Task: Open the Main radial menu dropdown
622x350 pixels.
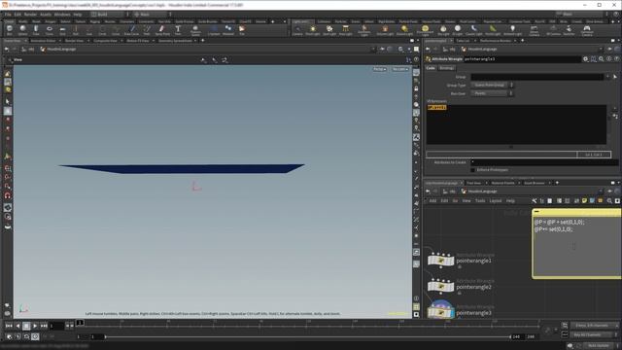Action: (x=152, y=15)
